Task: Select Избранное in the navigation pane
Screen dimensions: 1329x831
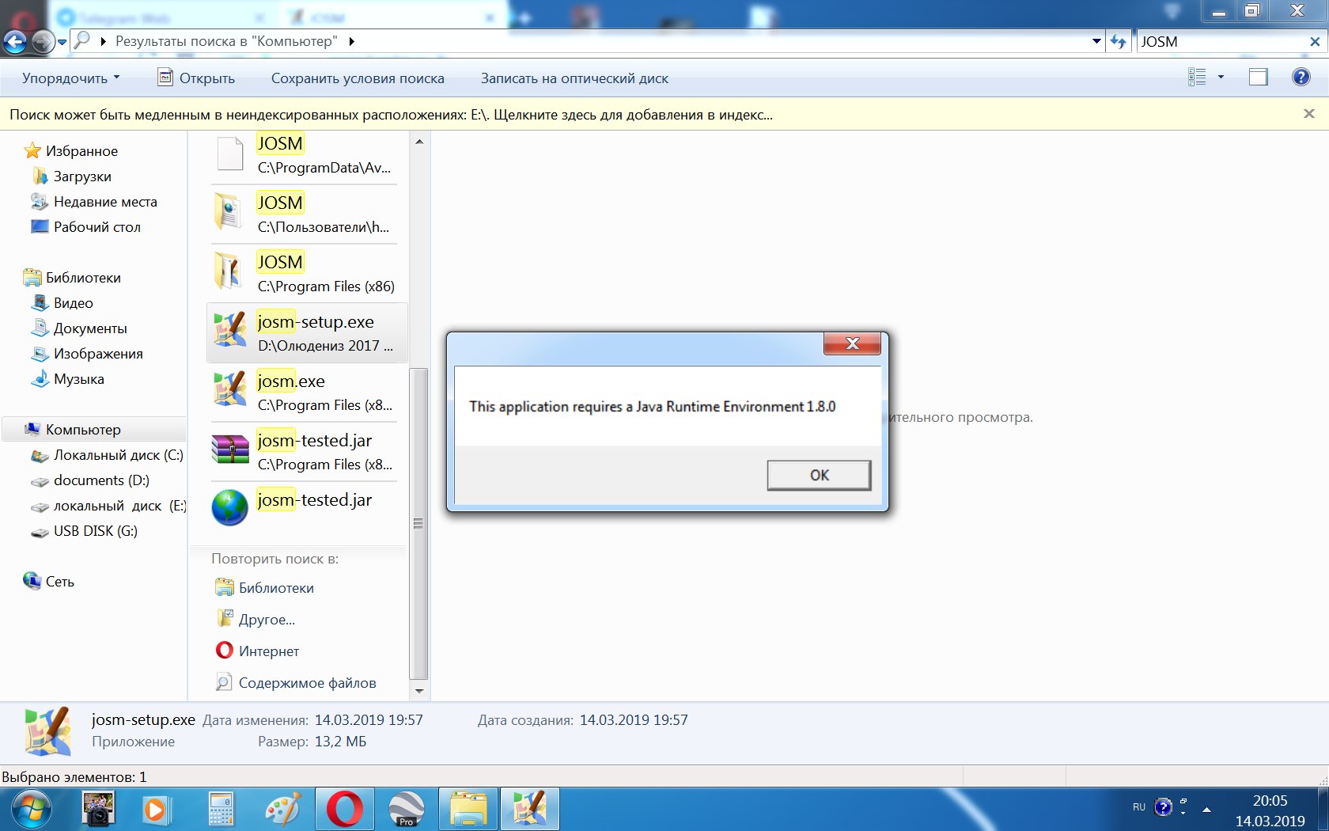Action: click(x=70, y=150)
